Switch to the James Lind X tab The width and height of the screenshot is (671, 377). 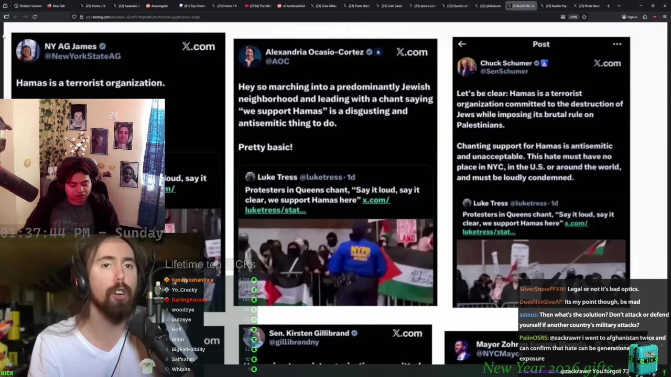(422, 6)
